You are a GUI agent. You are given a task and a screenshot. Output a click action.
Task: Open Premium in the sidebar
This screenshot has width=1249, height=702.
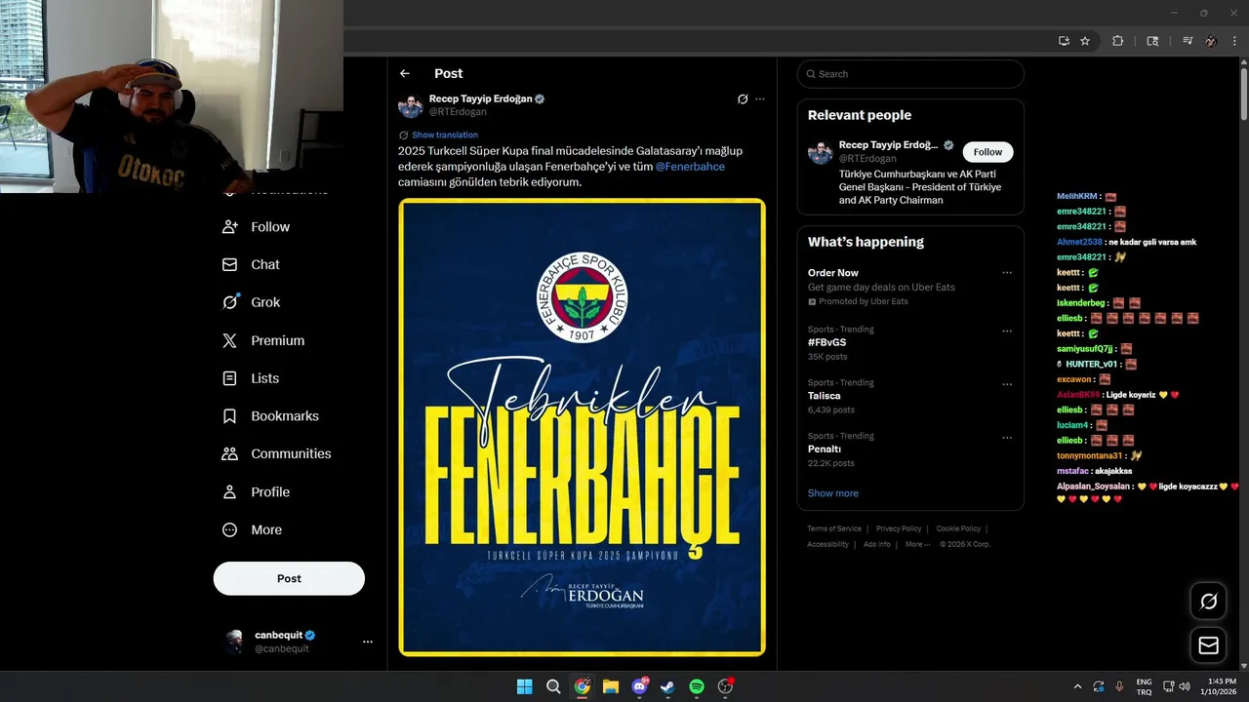pyautogui.click(x=263, y=340)
